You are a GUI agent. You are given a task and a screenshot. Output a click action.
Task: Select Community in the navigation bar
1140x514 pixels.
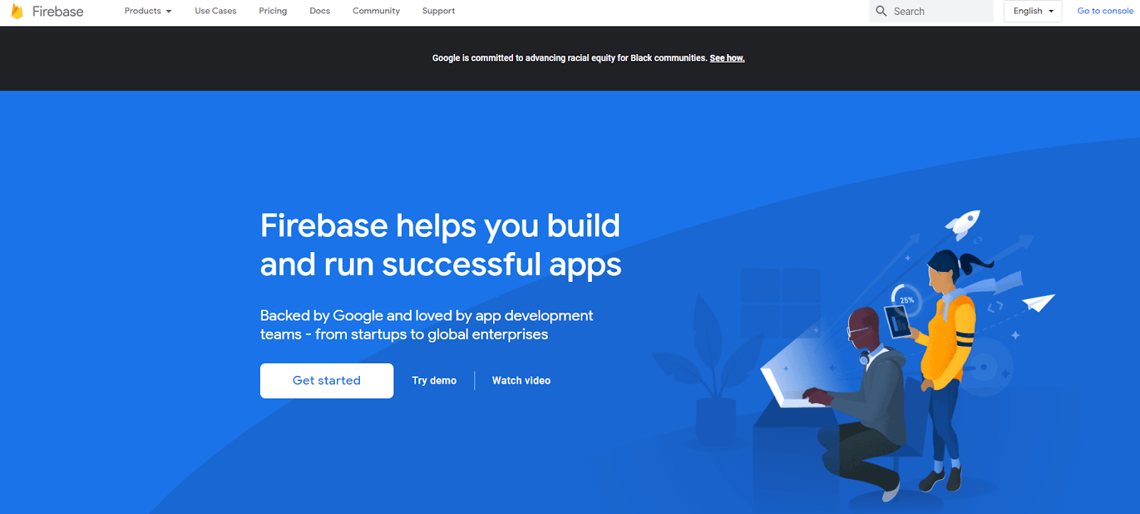coord(376,11)
